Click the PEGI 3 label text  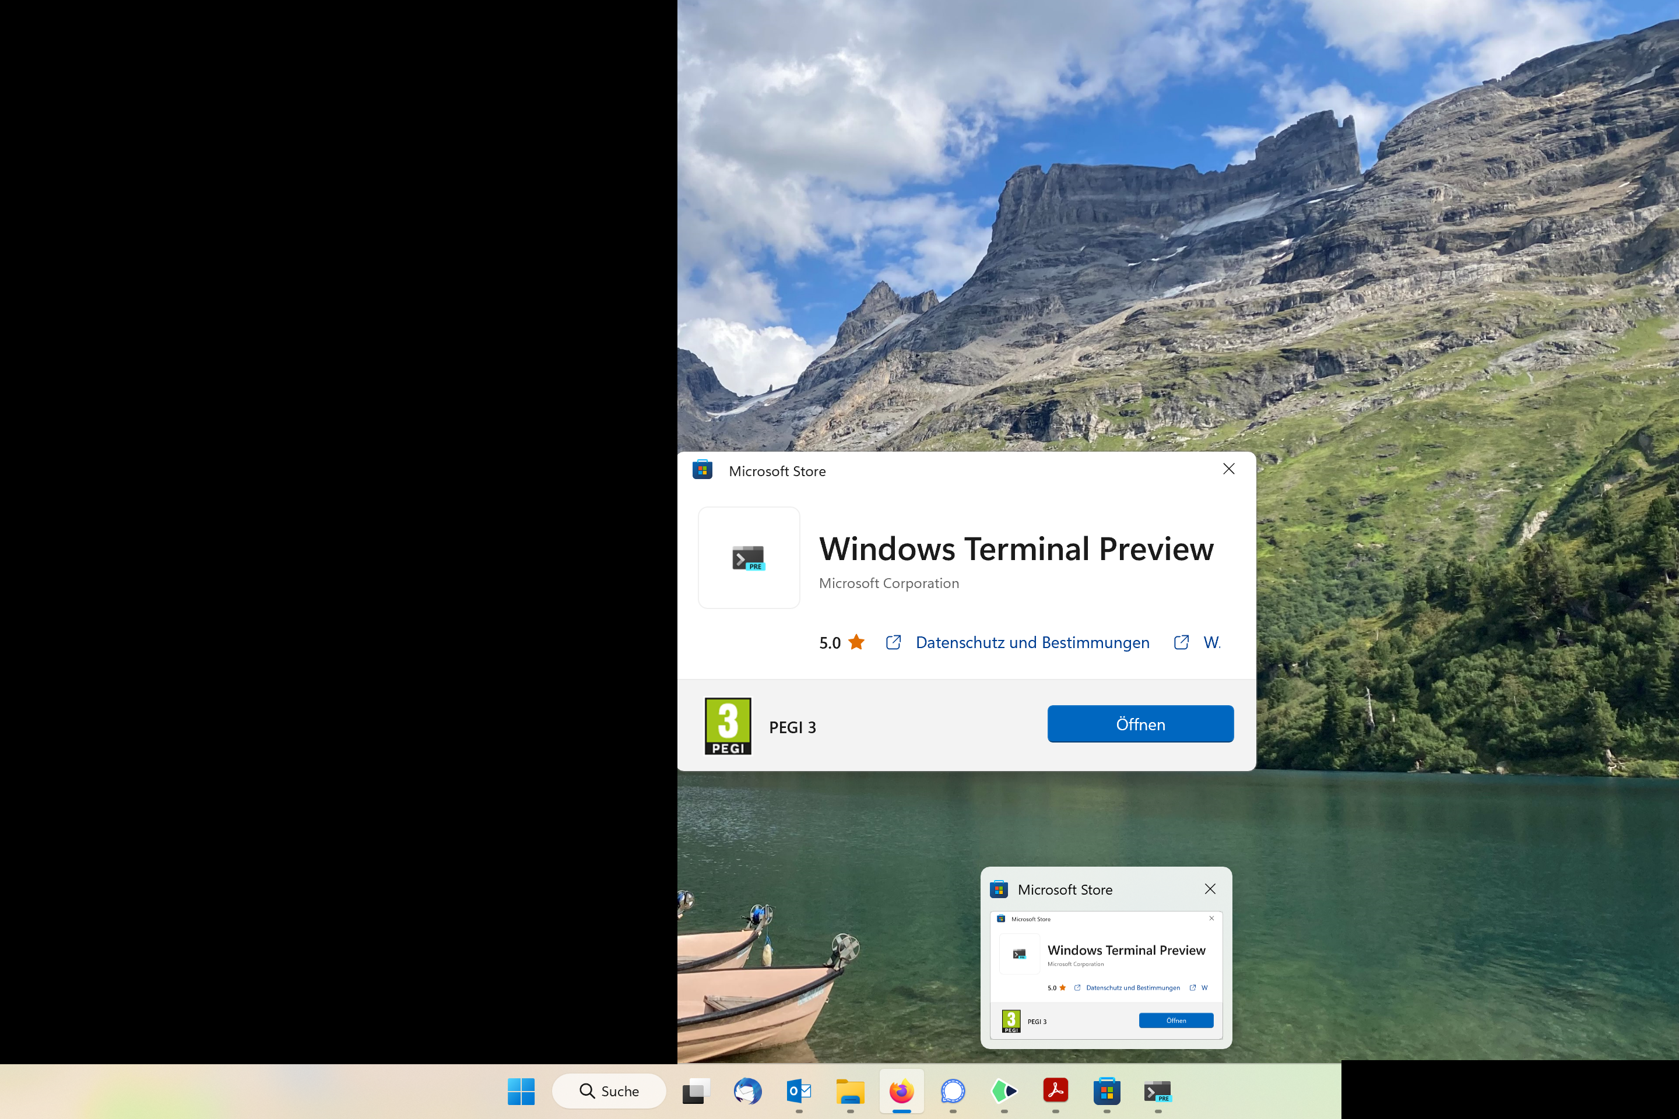click(x=792, y=727)
